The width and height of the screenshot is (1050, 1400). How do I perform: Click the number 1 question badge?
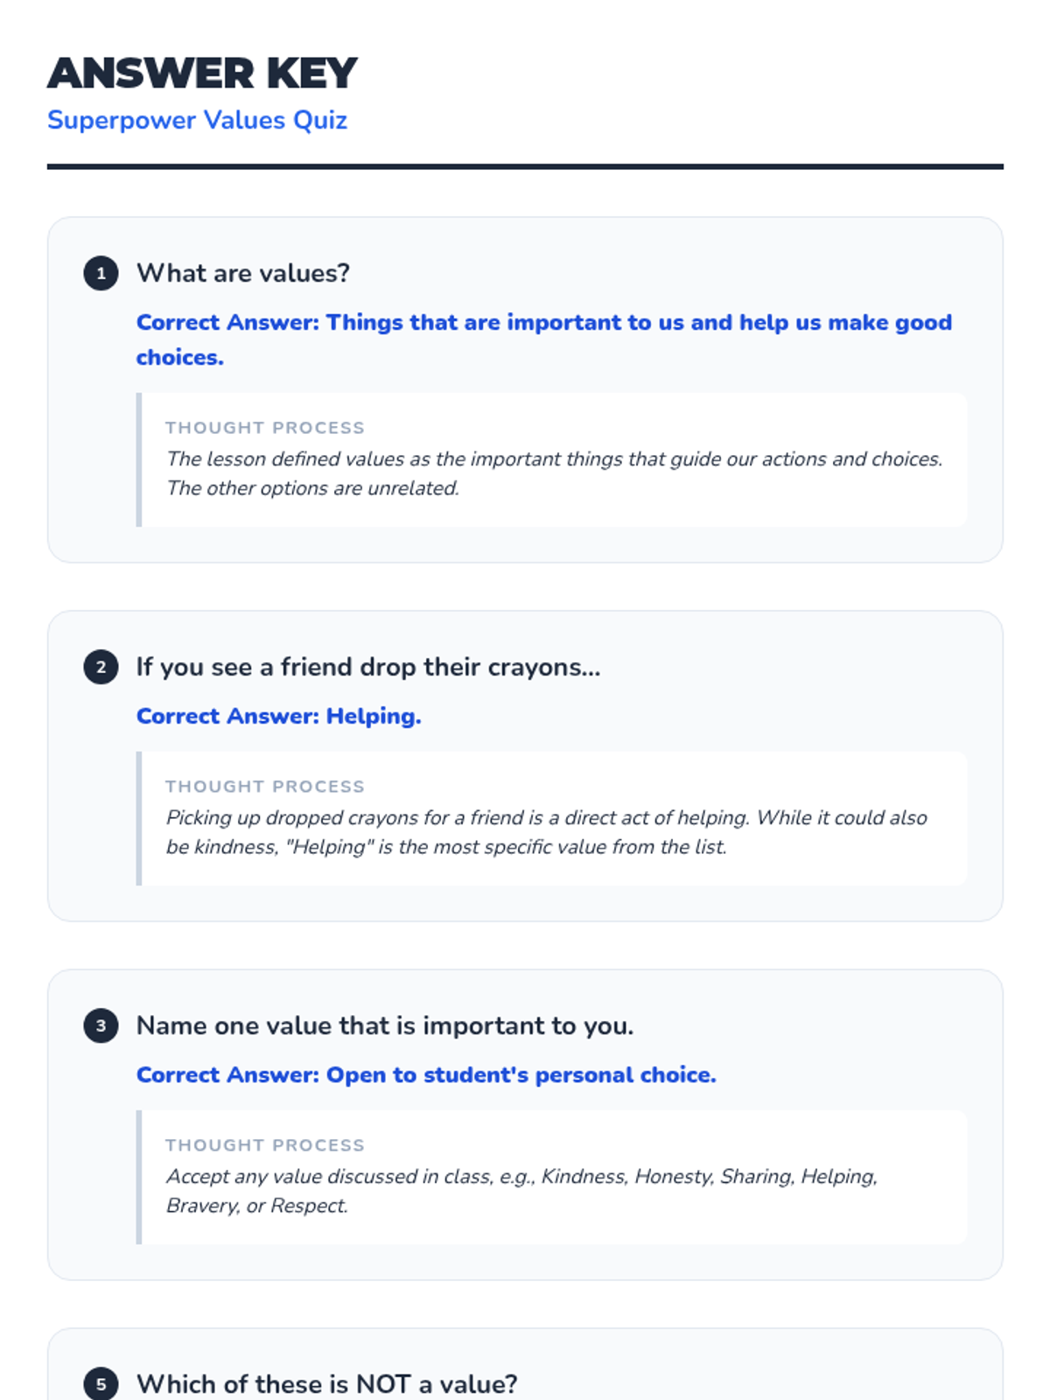tap(101, 274)
